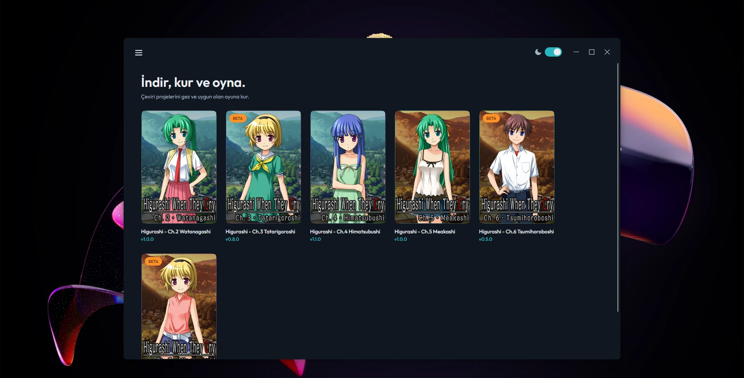Toggle the dark mode switch

point(553,52)
